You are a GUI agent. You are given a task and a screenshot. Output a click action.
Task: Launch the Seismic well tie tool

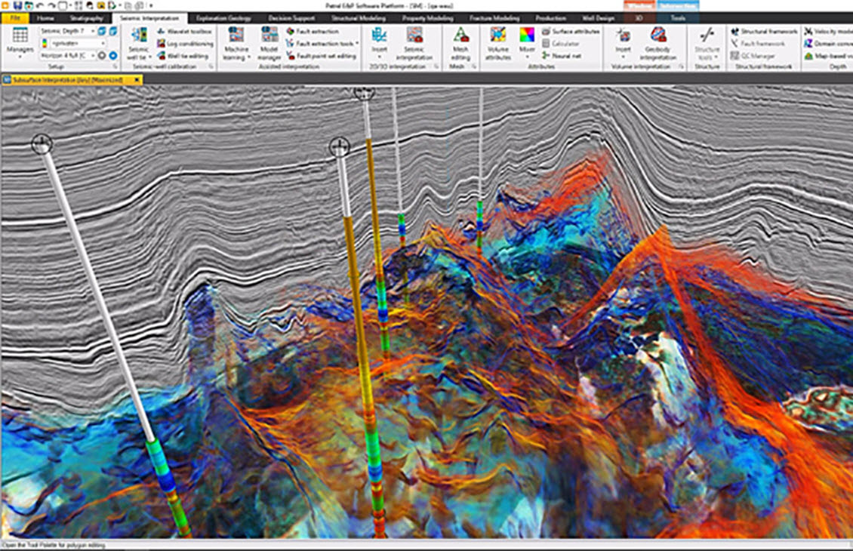pos(139,44)
